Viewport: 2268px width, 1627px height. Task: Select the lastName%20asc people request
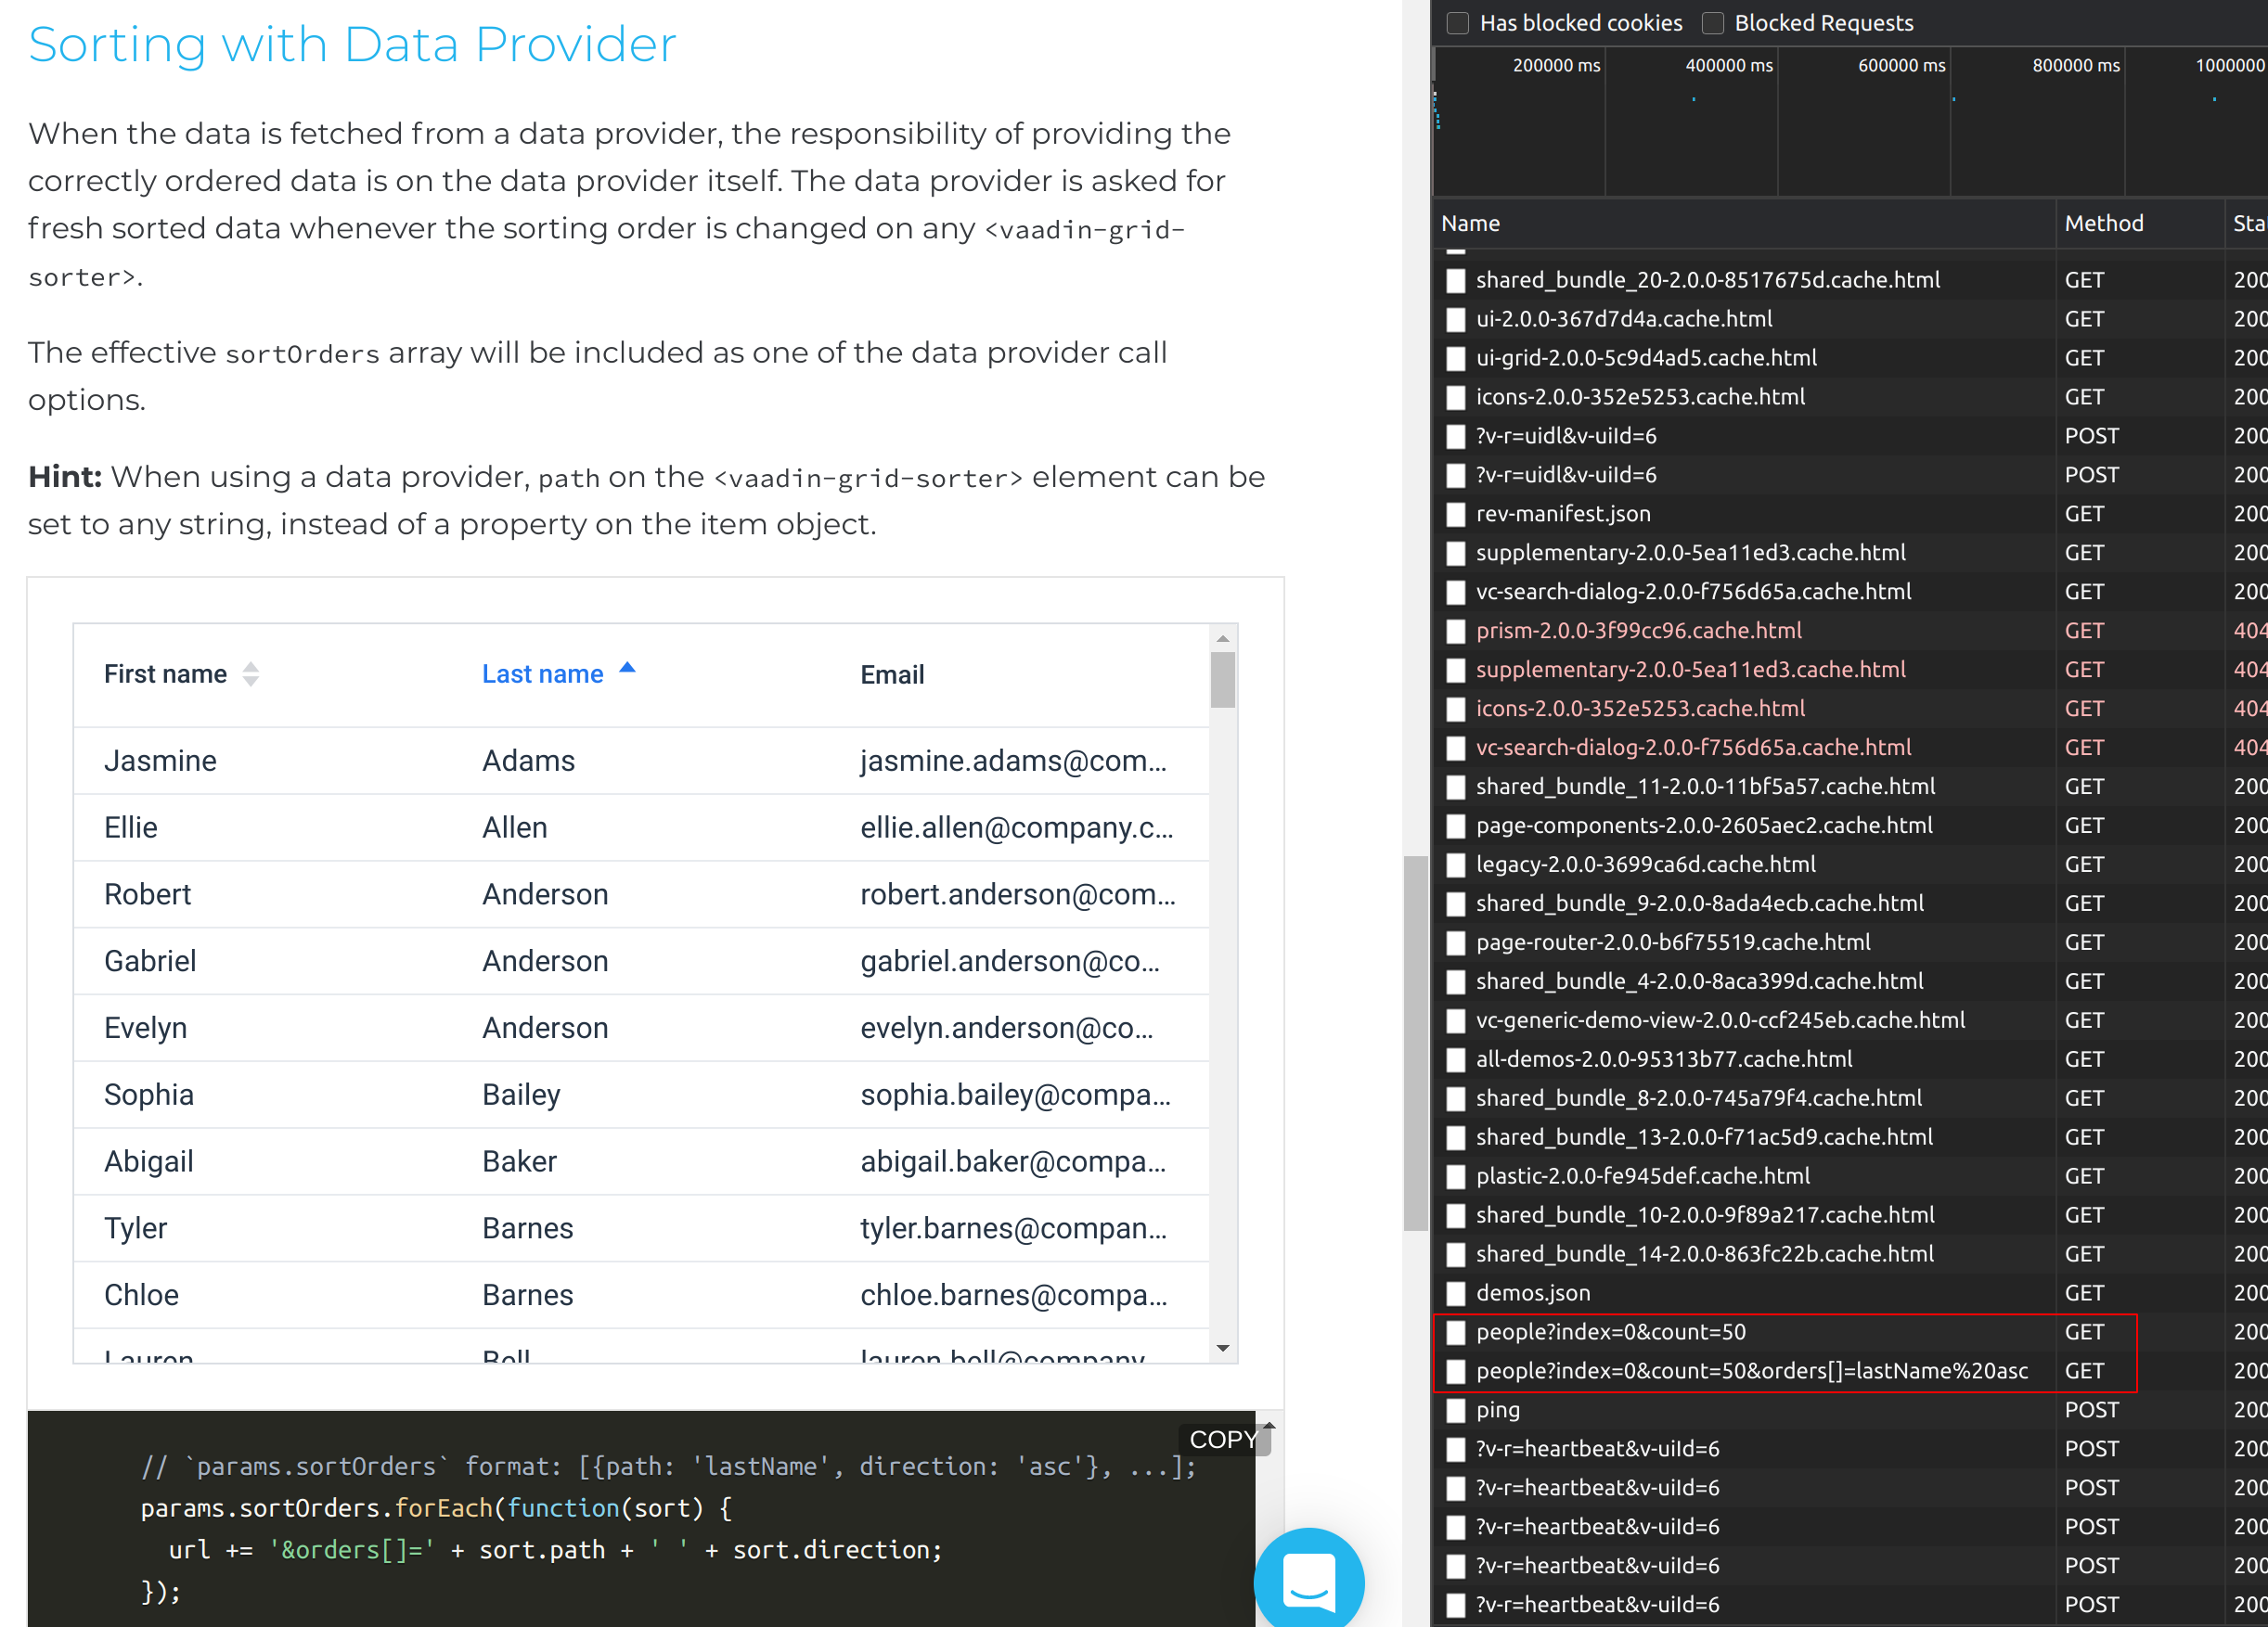[x=1751, y=1371]
